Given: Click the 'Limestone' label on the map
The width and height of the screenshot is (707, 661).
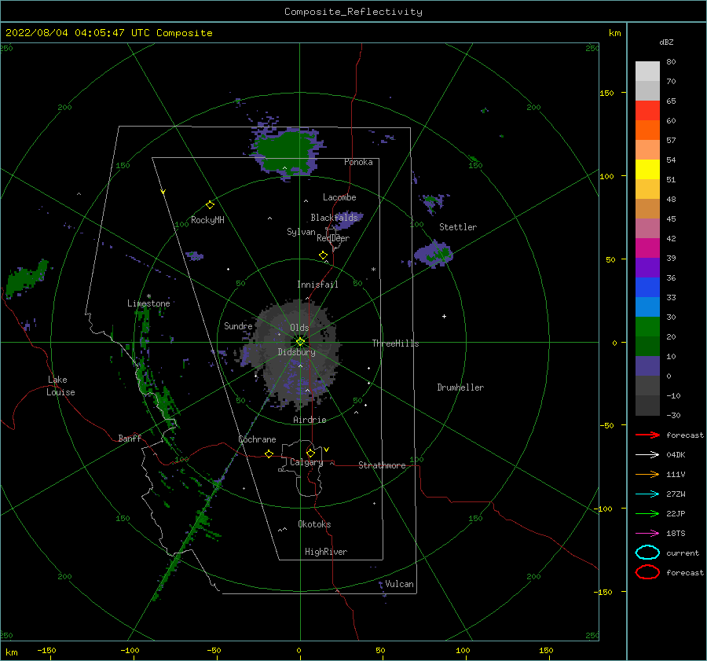Looking at the screenshot, I should (148, 303).
